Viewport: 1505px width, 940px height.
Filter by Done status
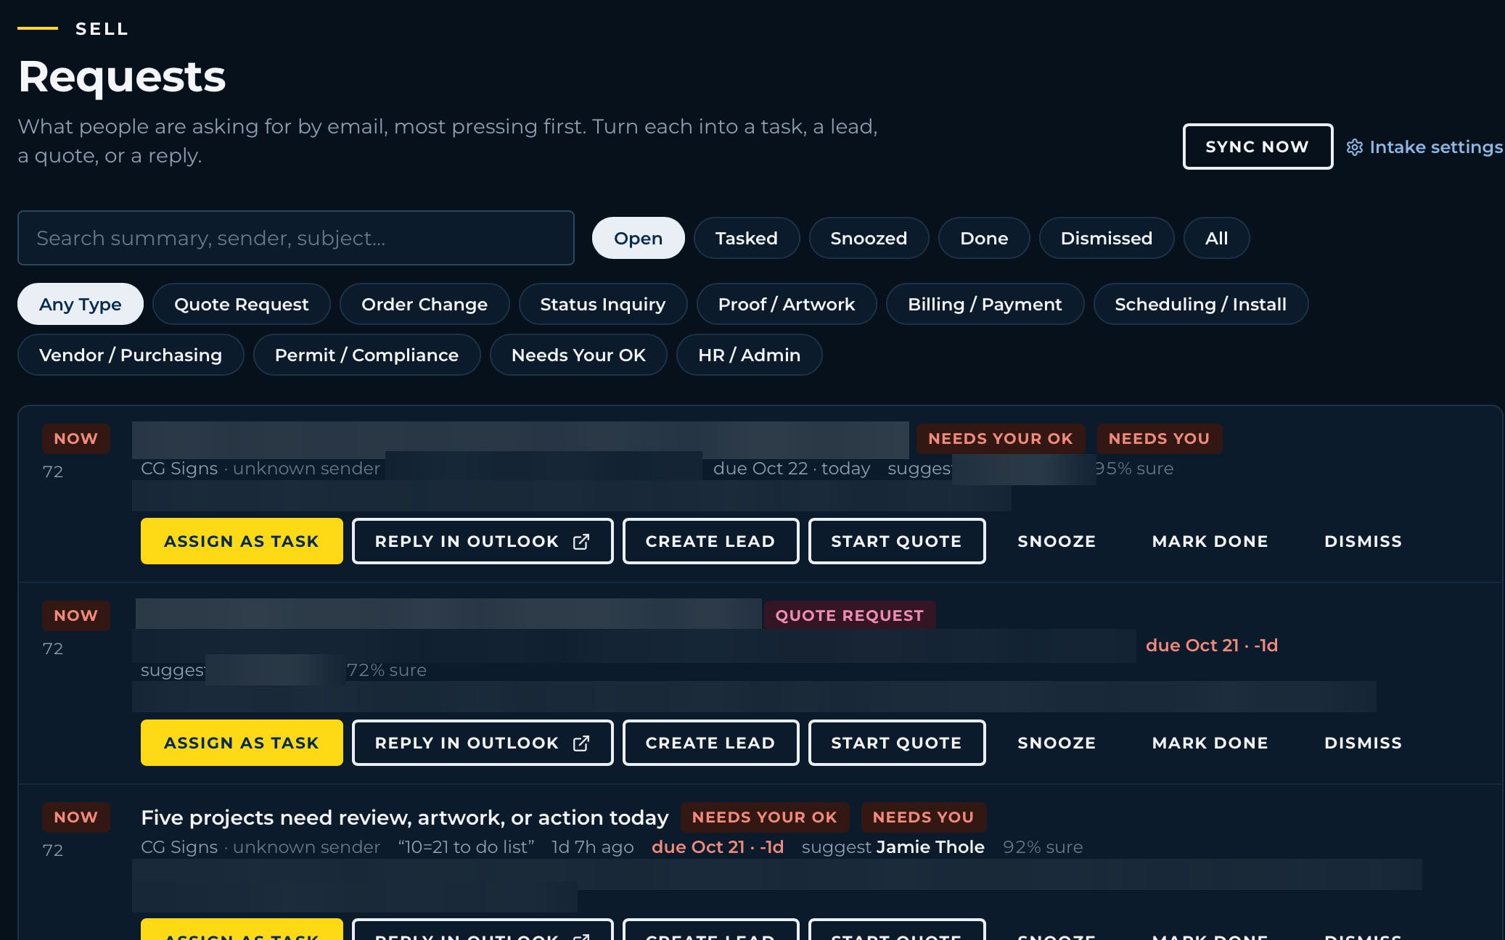(984, 238)
